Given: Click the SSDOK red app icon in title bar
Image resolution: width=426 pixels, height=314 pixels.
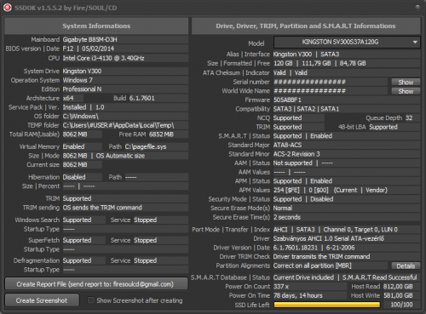Looking at the screenshot, I should tap(8, 8).
